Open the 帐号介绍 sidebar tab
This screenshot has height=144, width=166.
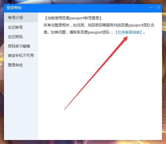[21, 18]
